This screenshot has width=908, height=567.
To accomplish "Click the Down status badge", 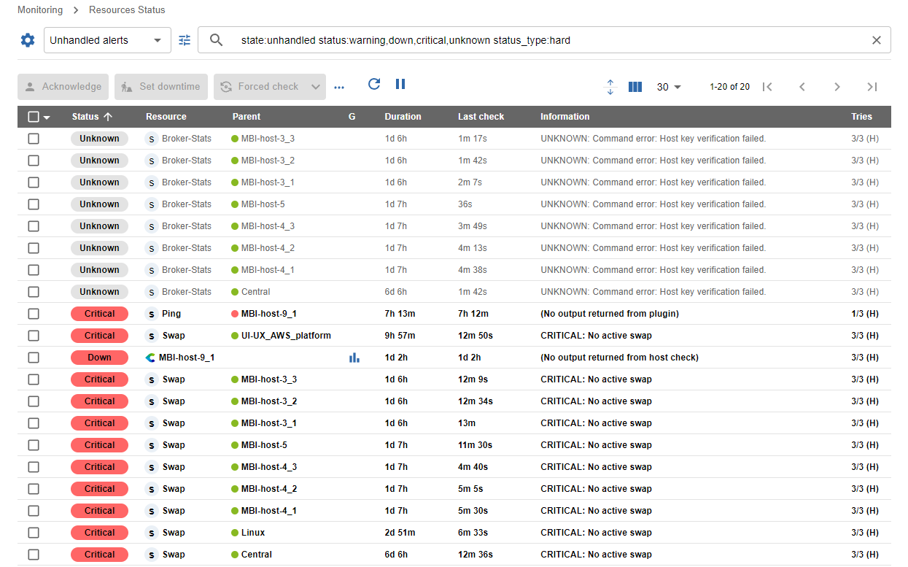I will [x=99, y=358].
